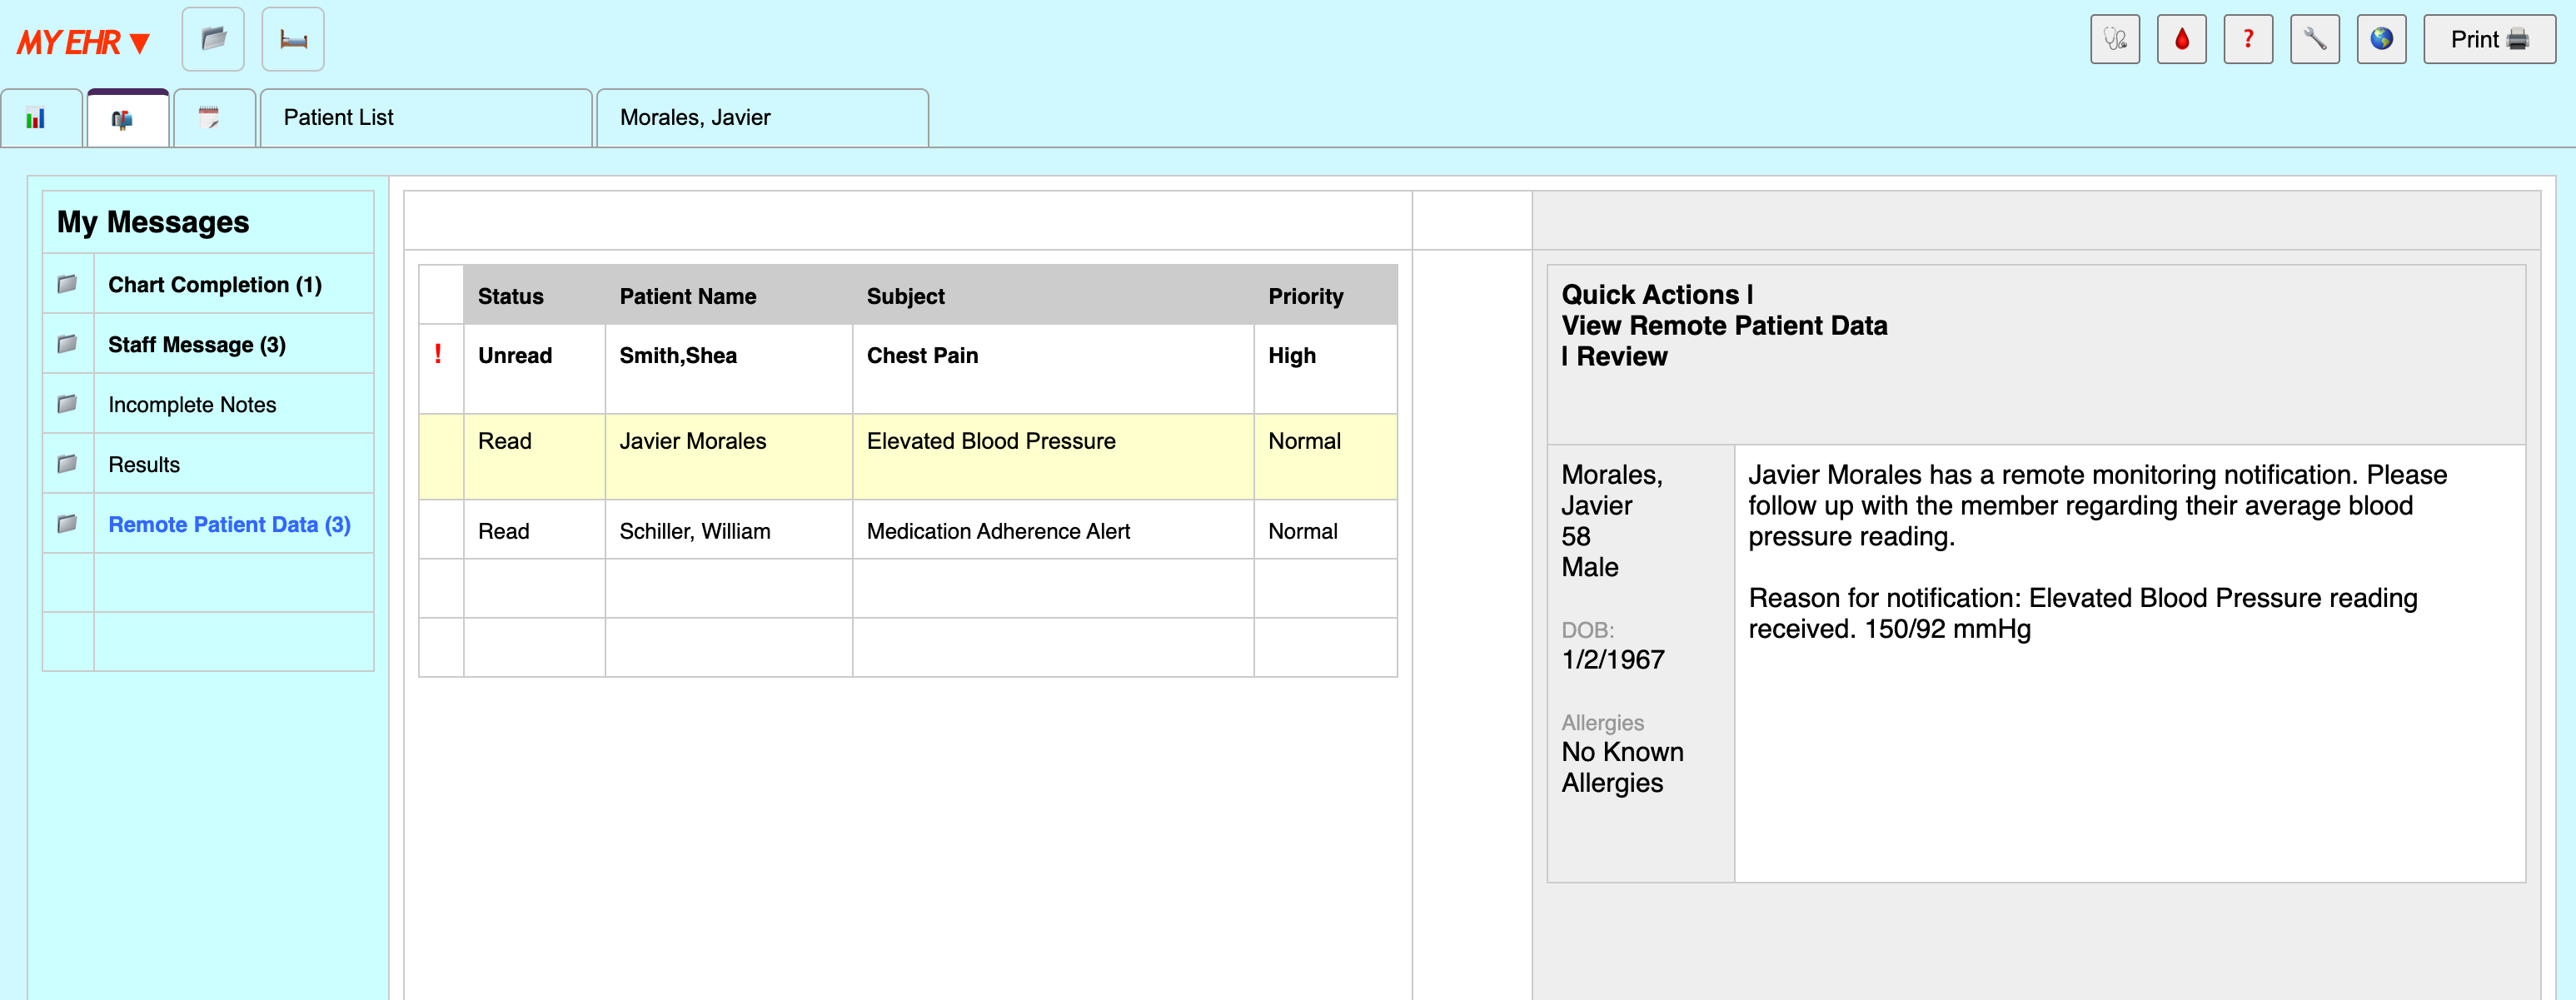Open the Morales, Javier patient tab
Screen dimensions: 2576x1000
click(x=695, y=118)
